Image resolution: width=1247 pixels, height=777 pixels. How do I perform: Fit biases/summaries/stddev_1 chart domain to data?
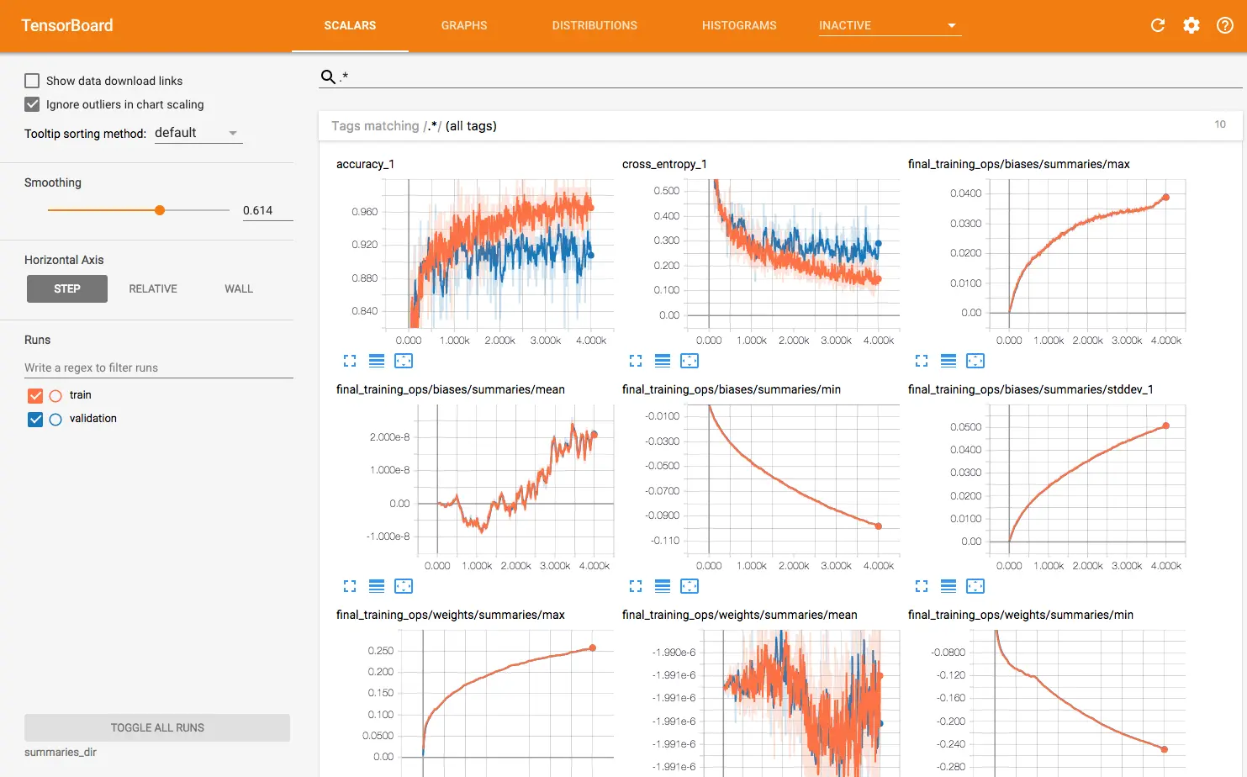(x=975, y=586)
